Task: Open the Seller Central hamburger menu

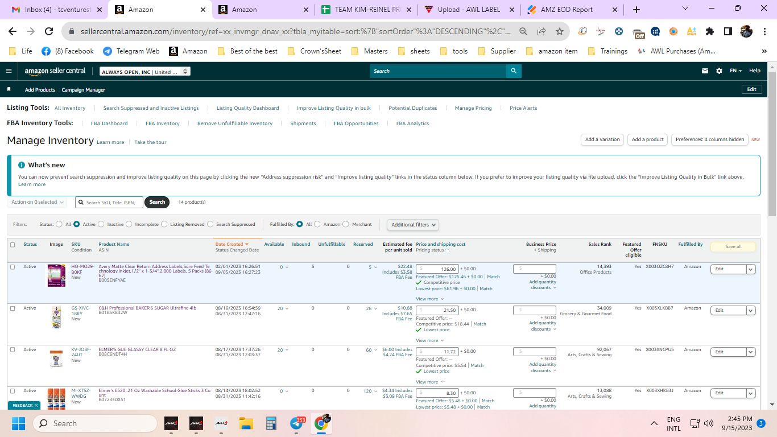Action: (9, 71)
